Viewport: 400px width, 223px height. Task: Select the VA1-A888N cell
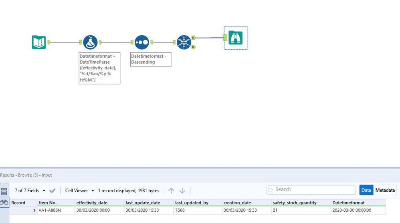pos(56,210)
